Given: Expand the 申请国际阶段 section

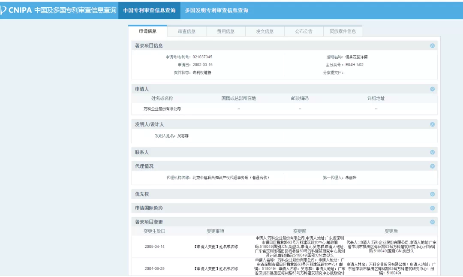Looking at the screenshot, I should (432, 208).
